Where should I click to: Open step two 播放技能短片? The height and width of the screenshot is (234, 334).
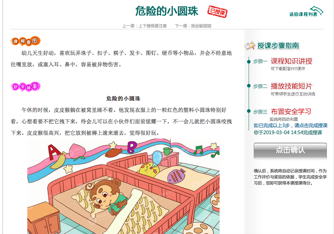coord(291,86)
